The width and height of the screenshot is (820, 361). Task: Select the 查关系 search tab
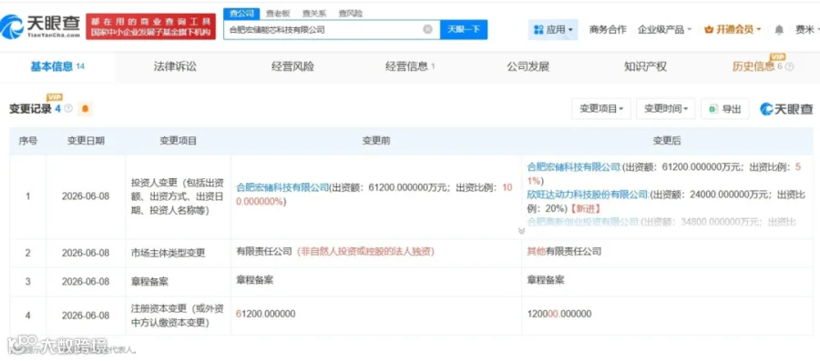(314, 14)
